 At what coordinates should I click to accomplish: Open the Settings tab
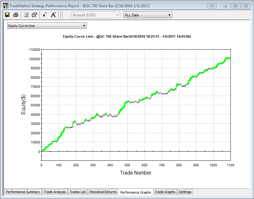pos(185,192)
